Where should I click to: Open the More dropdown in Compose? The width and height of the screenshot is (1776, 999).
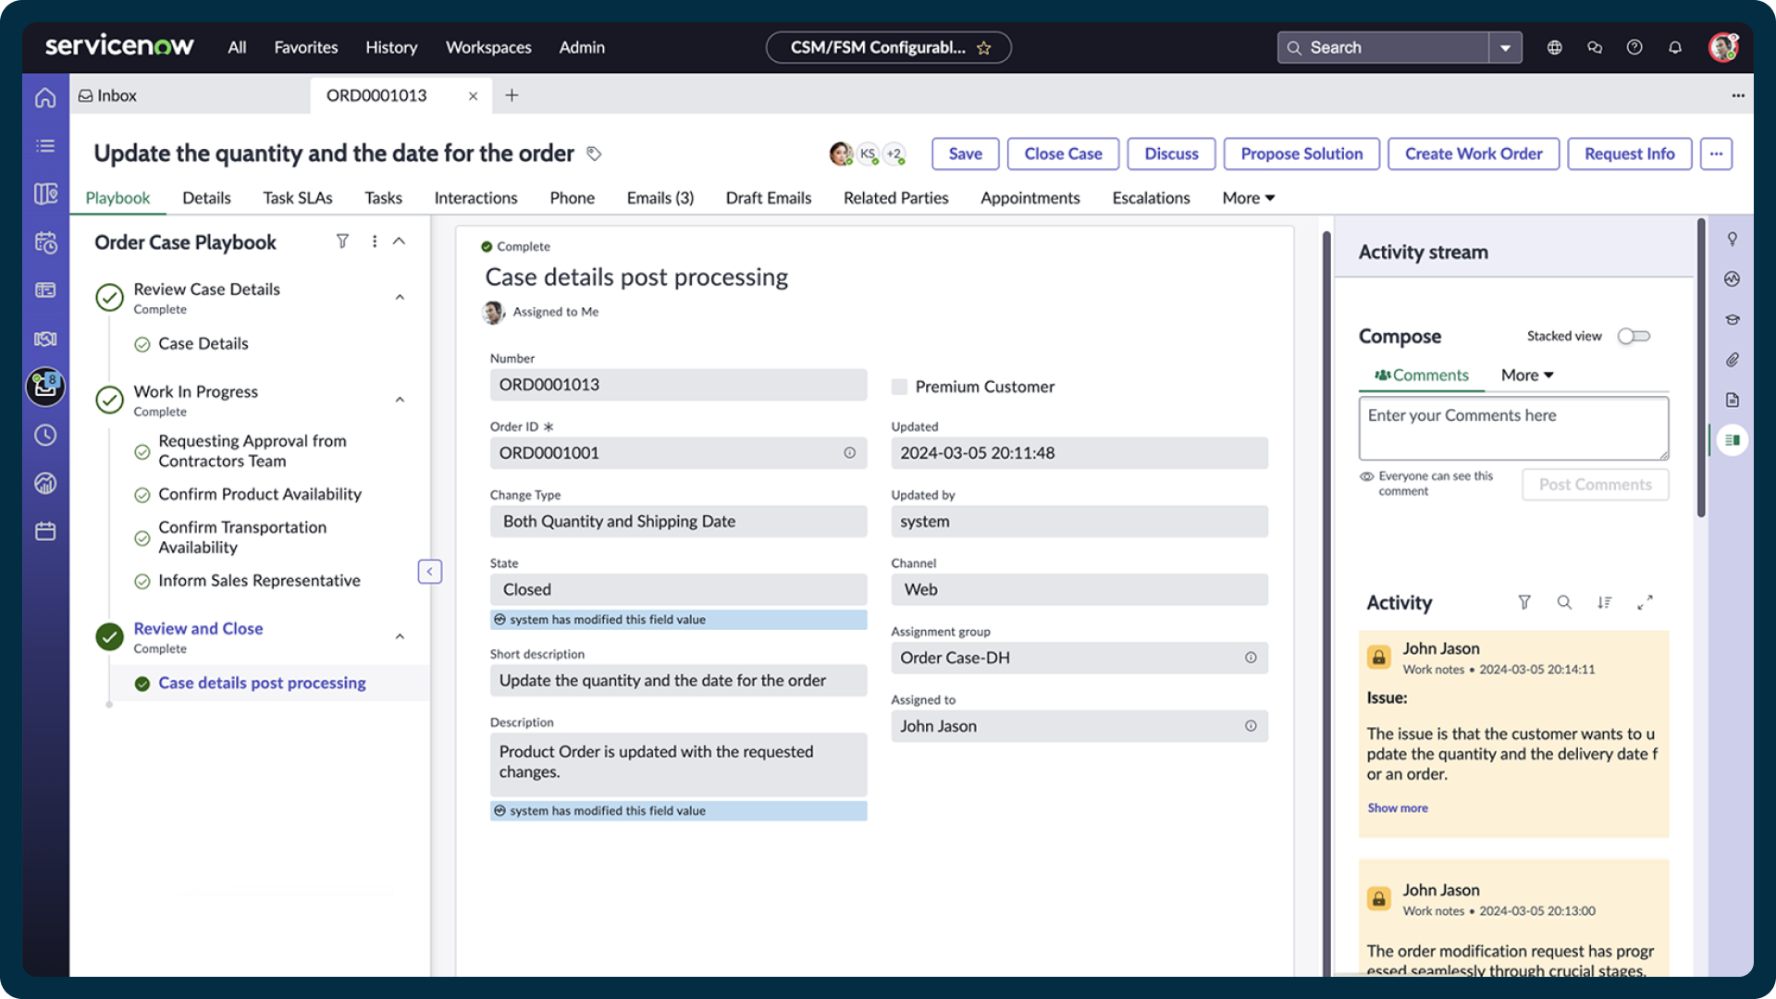1527,375
